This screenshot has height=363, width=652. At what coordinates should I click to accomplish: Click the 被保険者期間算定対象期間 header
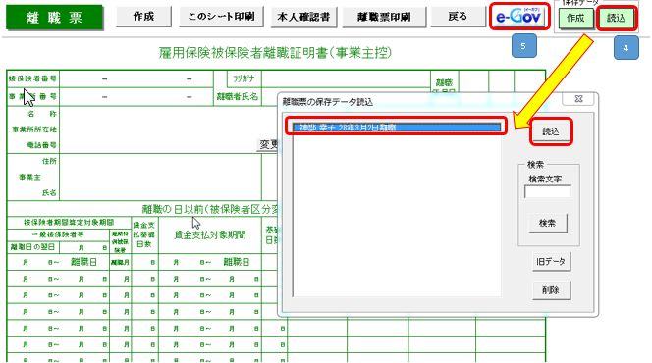click(69, 222)
